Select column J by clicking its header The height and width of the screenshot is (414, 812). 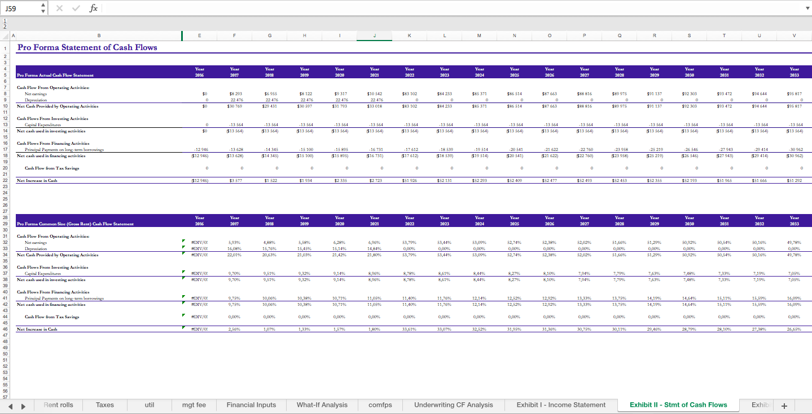pos(374,35)
